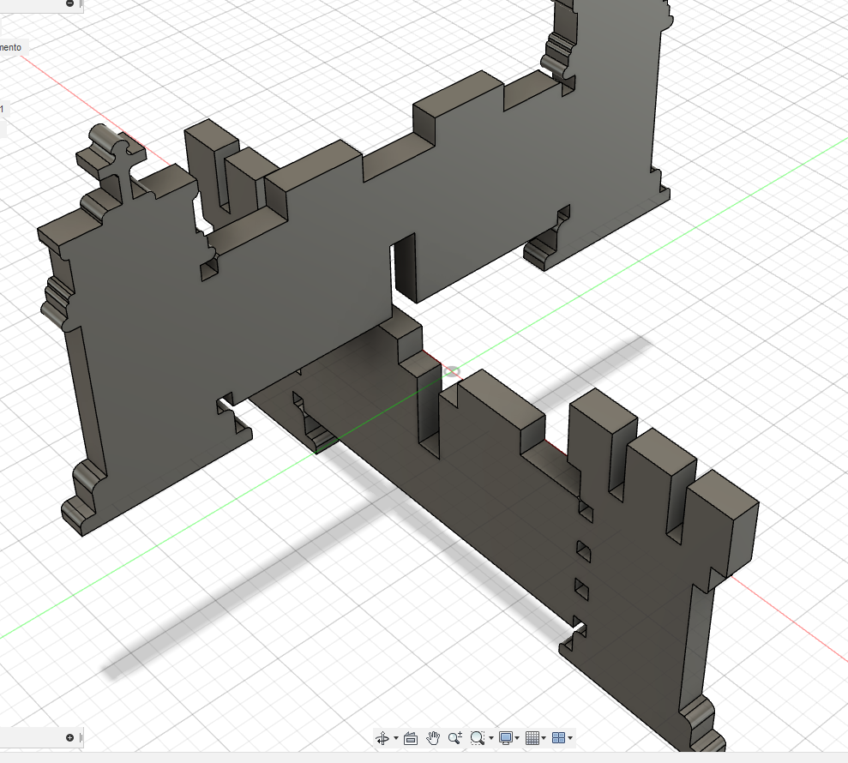Expand the Display Settings dropdown arrow

coord(517,738)
